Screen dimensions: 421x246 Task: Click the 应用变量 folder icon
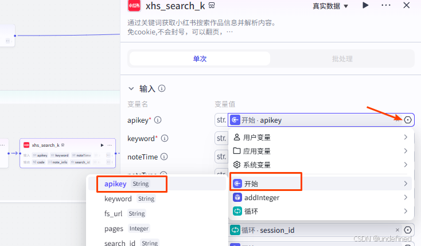click(237, 151)
